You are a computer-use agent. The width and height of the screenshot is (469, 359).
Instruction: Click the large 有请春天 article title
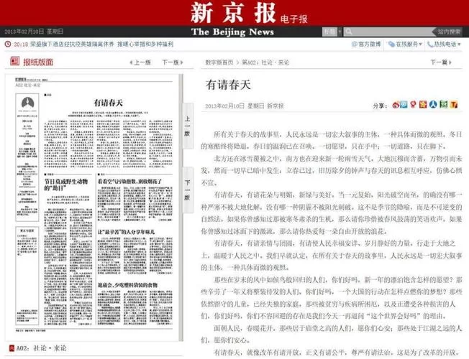[x=228, y=85]
